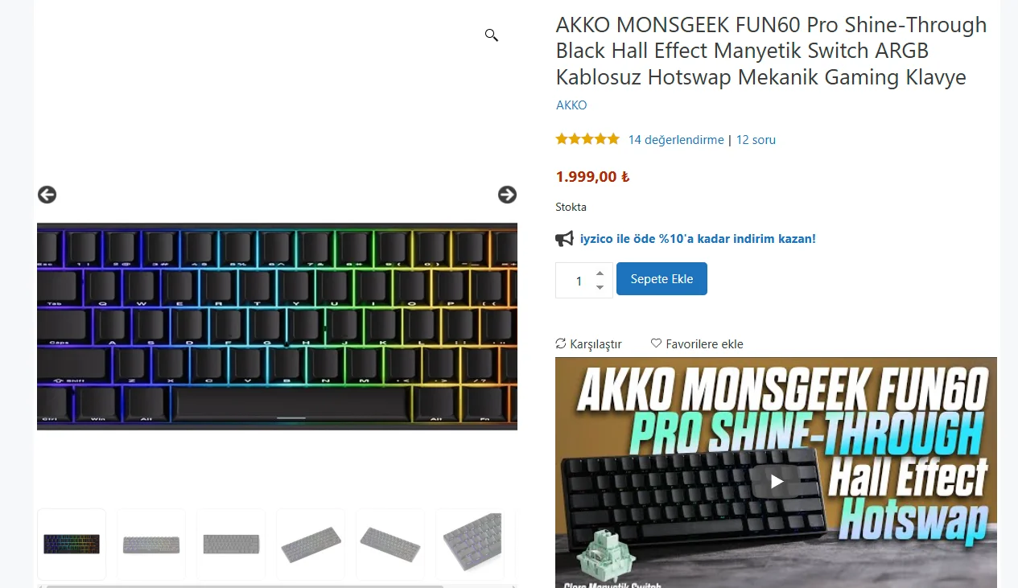Open the 14 değerlendirme reviews link
Viewport: 1018px width, 588px height.
click(676, 140)
